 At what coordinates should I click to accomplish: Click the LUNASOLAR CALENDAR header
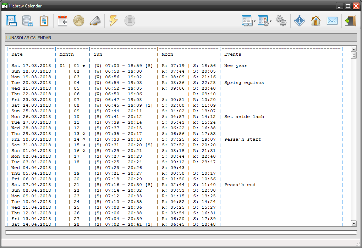[181, 38]
